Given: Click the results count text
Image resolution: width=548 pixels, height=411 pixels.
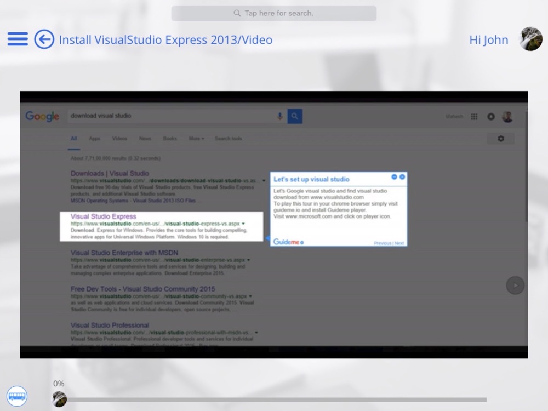Looking at the screenshot, I should [x=116, y=158].
